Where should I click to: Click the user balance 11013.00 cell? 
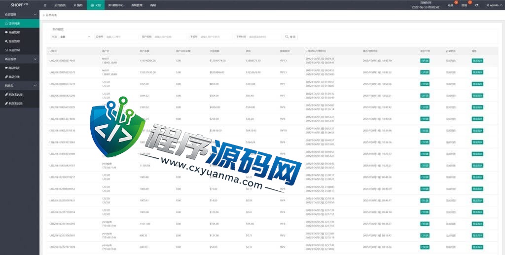coord(145,224)
